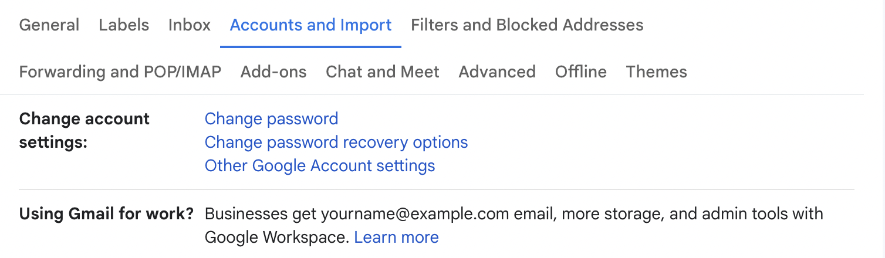The image size is (885, 258).
Task: Open Change password recovery options link
Action: click(x=336, y=142)
